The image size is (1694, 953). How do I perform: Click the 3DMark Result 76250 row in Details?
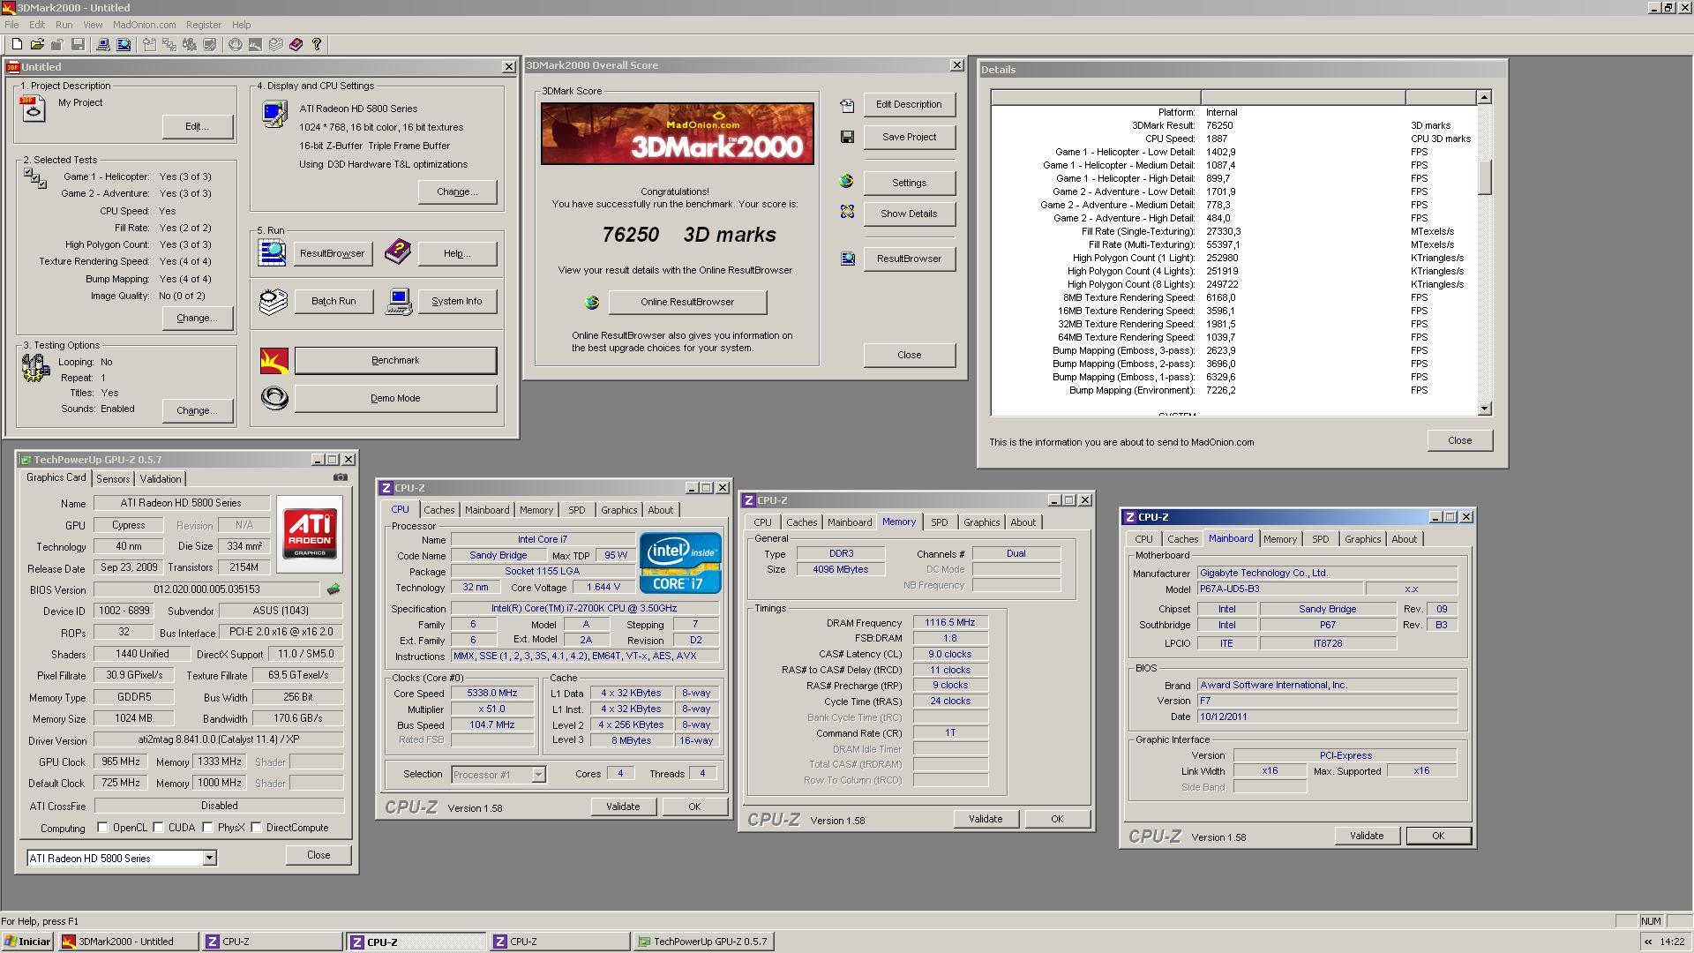coord(1235,125)
